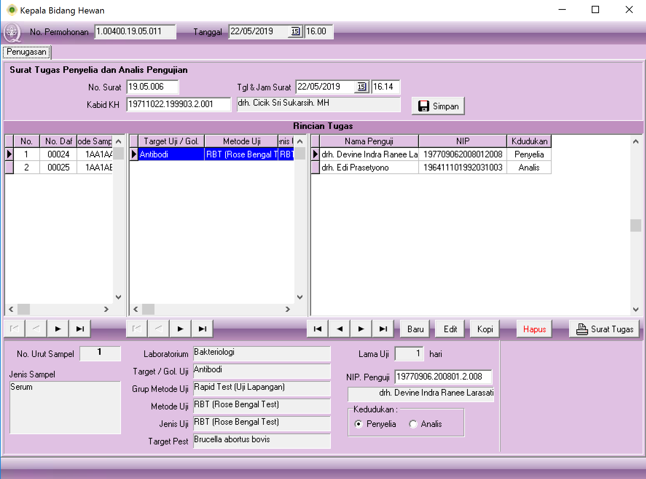Viewport: 646px width, 479px height.
Task: Go to previous record in tester navigator
Action: coord(340,329)
